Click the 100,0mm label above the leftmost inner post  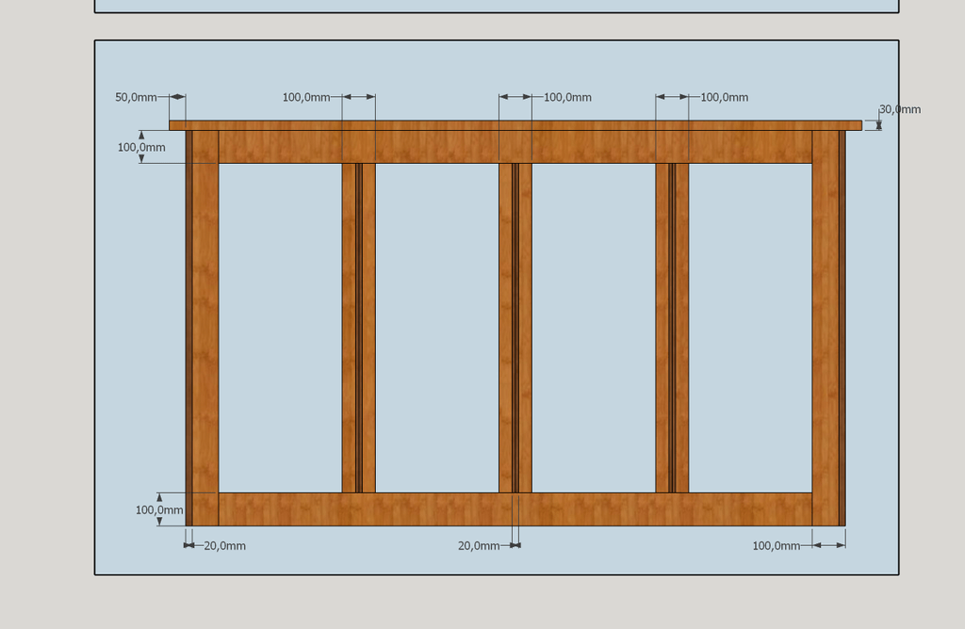click(306, 97)
